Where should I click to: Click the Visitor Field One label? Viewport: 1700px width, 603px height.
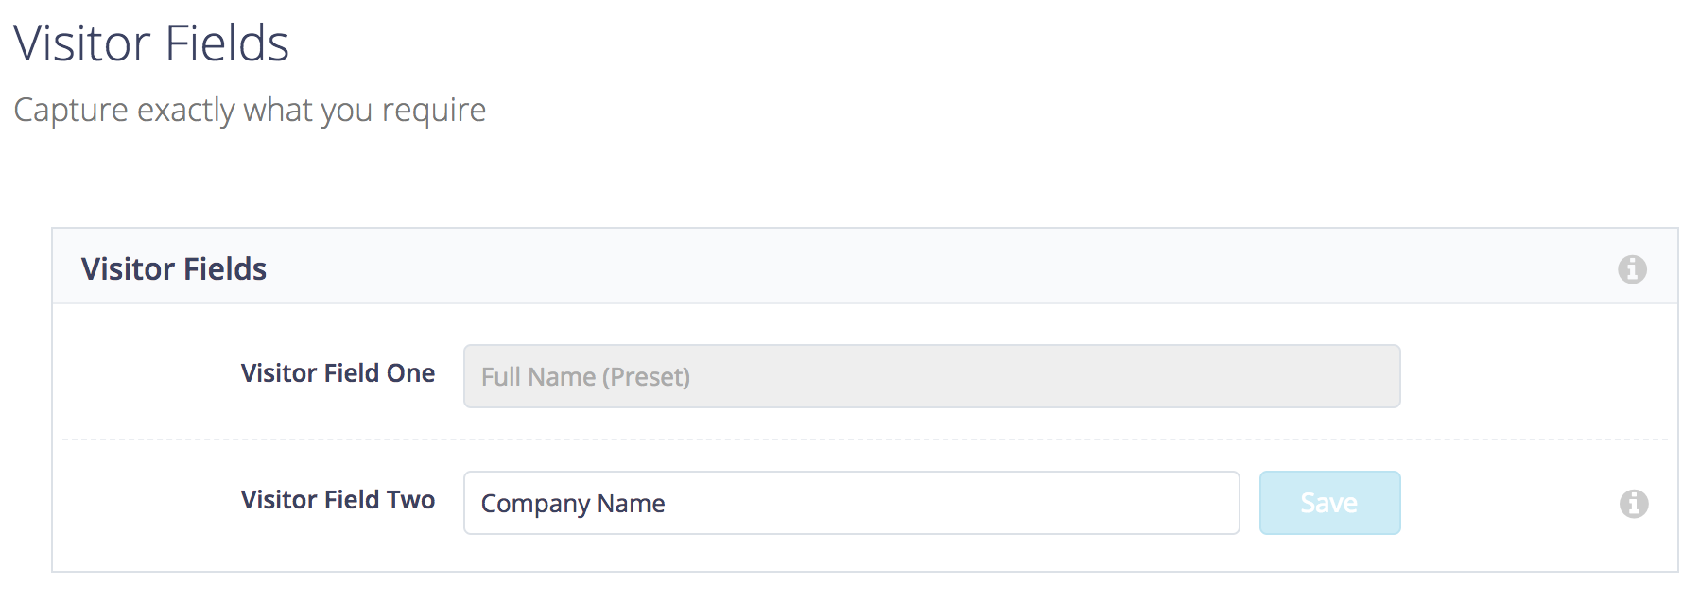click(338, 373)
